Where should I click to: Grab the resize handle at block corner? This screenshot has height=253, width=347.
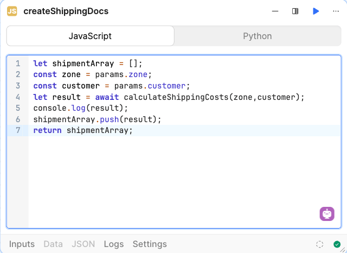tap(343, 250)
